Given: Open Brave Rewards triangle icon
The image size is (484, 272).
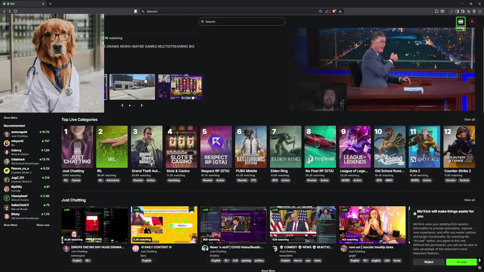Looking at the screenshot, I should pyautogui.click(x=340, y=11).
